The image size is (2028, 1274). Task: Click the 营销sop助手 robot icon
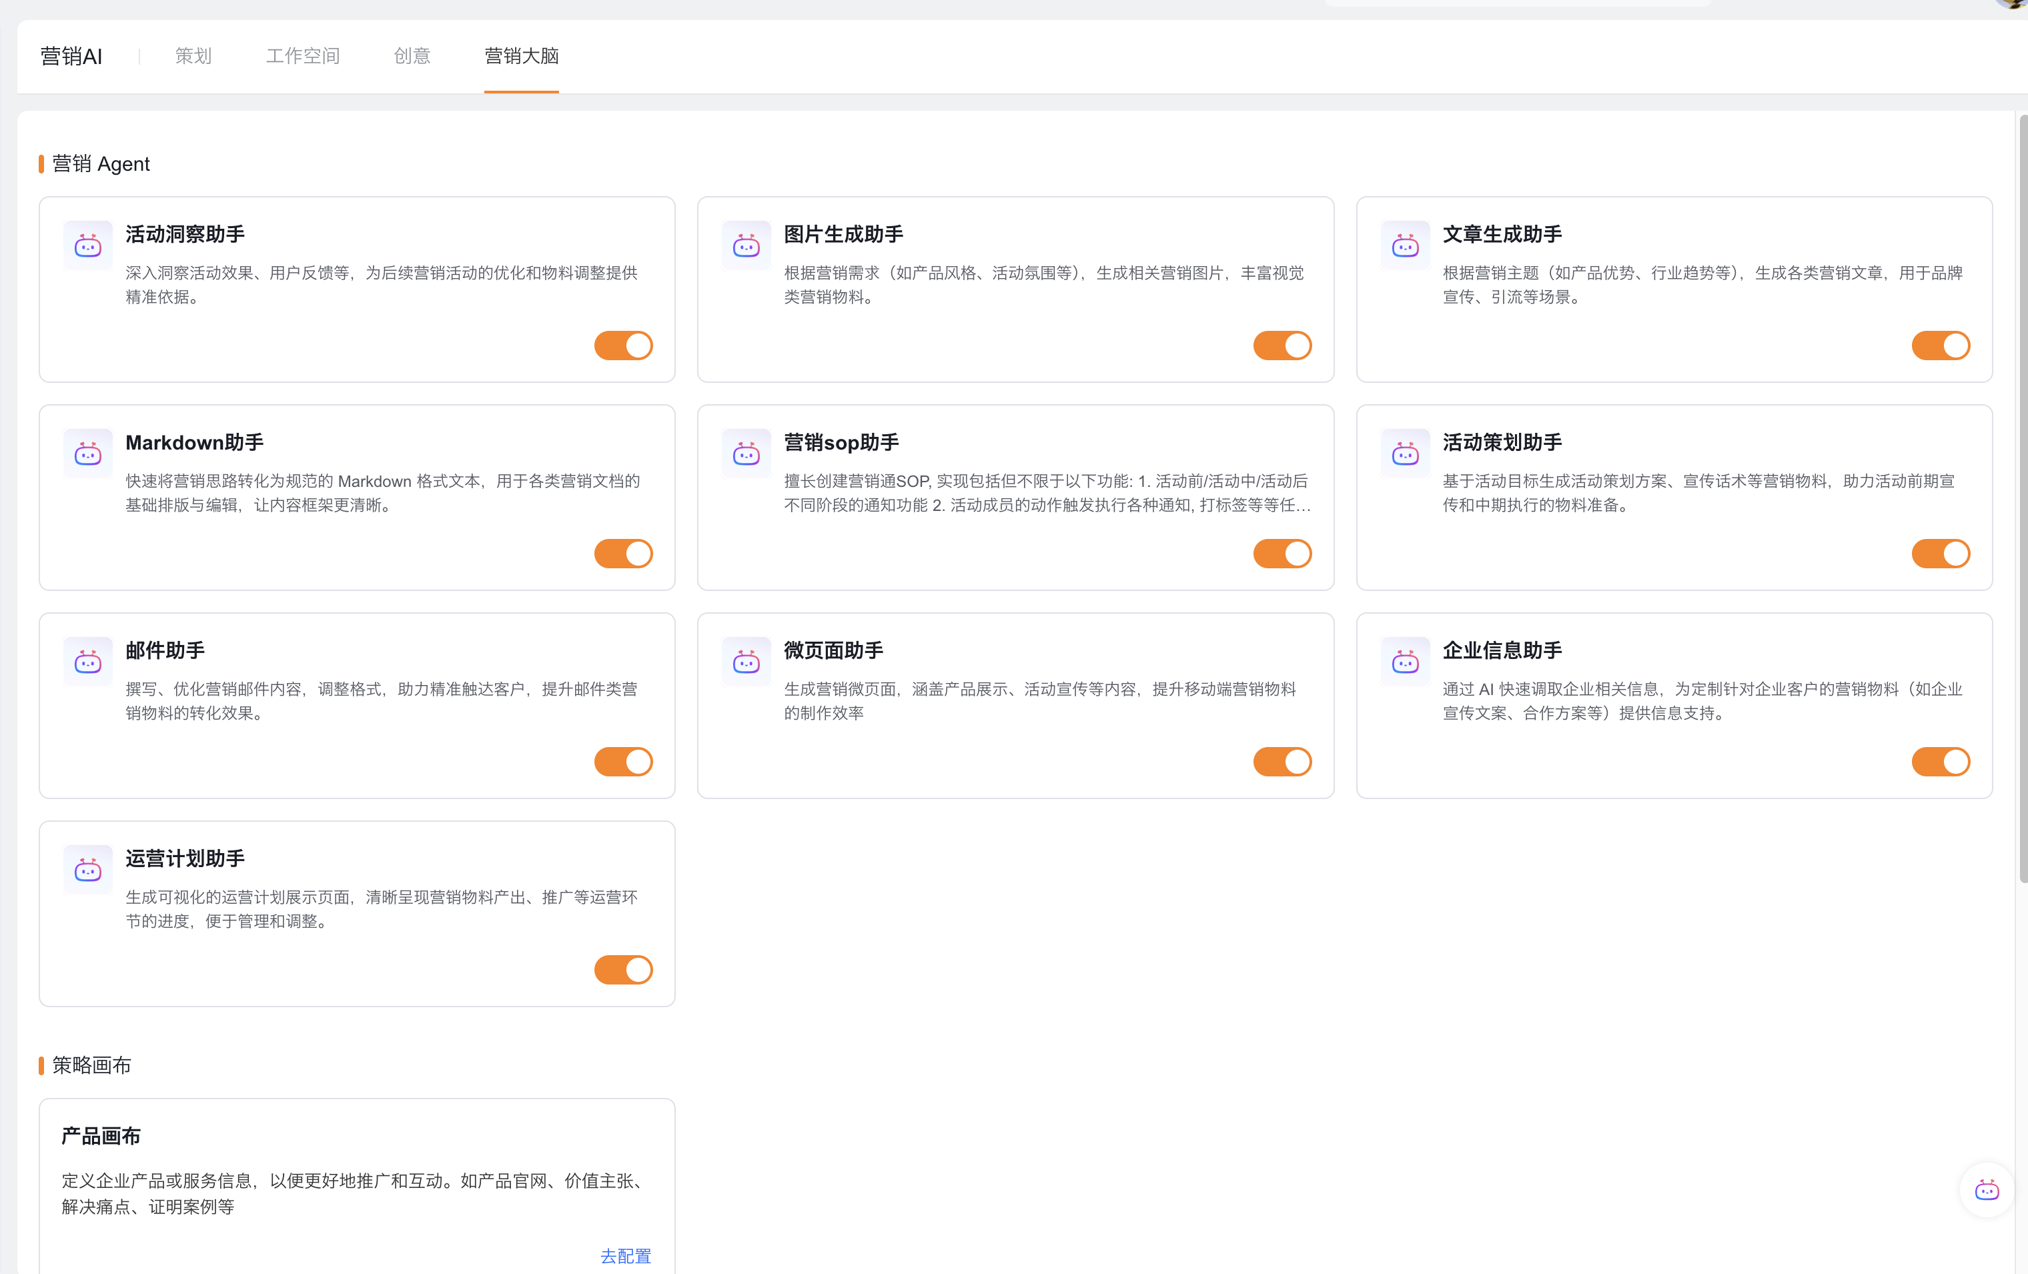[746, 454]
